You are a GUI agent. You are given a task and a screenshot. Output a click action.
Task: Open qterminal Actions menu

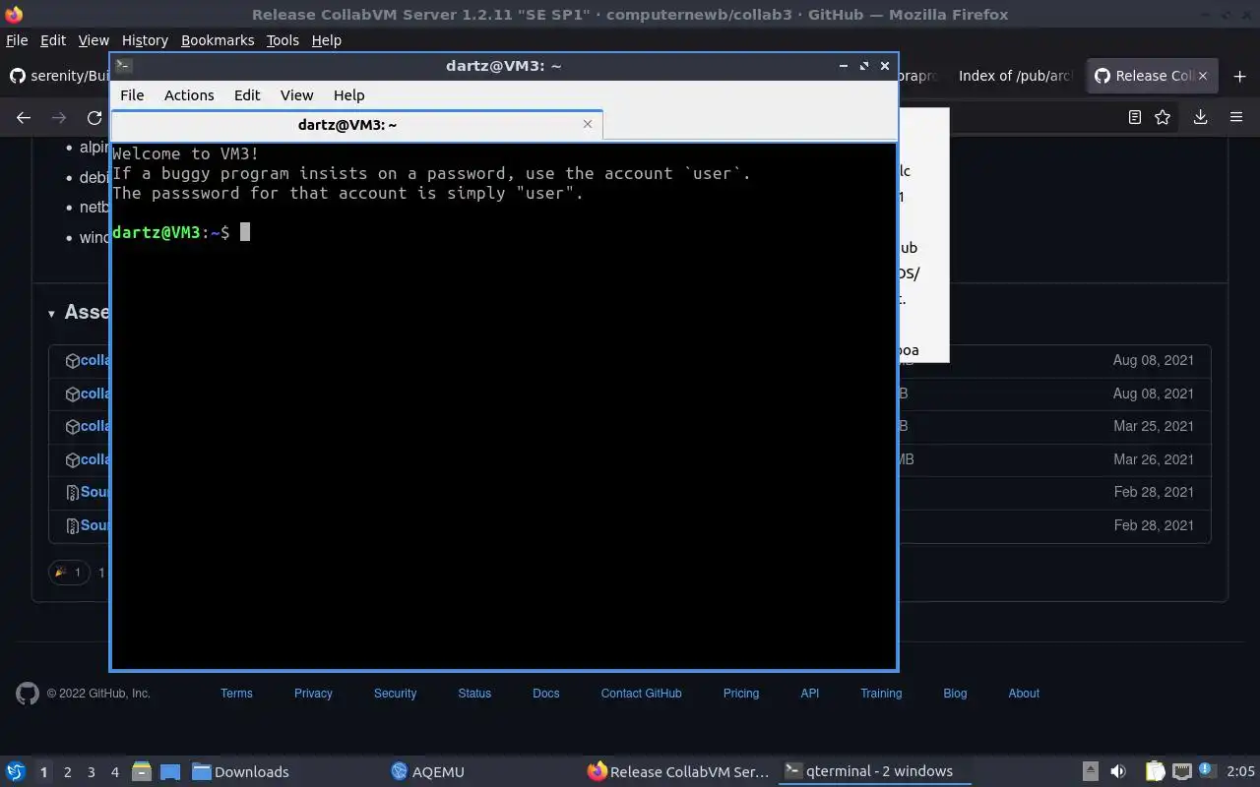coord(189,95)
